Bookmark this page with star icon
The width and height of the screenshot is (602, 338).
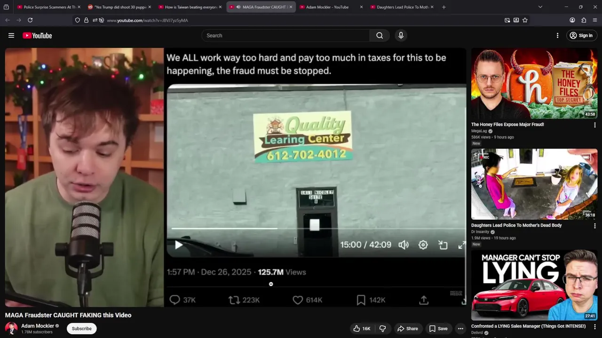point(525,20)
